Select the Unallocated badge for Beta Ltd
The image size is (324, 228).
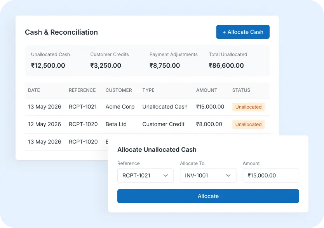[248, 125]
